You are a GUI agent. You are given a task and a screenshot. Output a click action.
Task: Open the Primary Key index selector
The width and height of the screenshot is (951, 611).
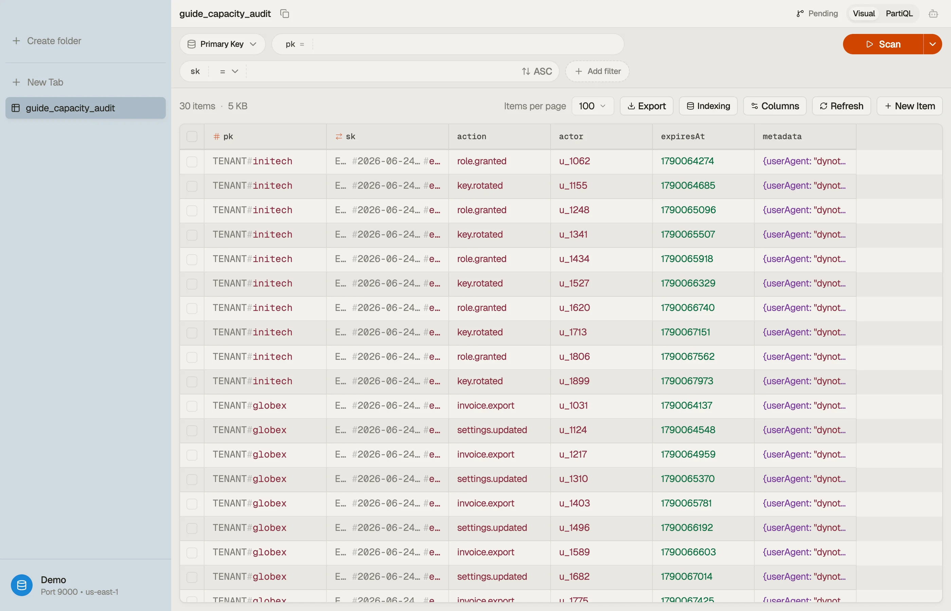[222, 44]
